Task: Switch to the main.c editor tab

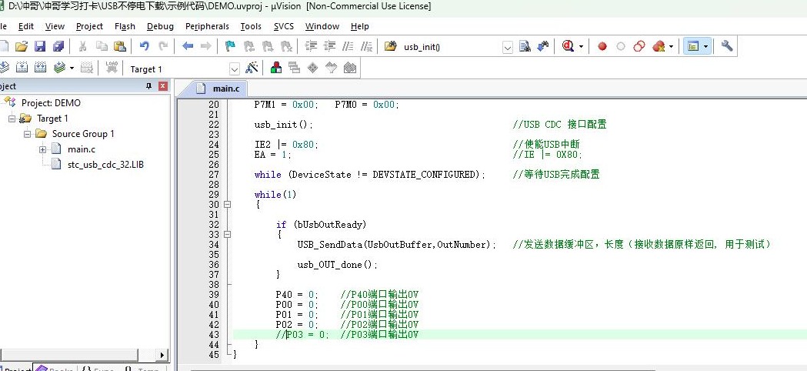Action: [x=220, y=88]
